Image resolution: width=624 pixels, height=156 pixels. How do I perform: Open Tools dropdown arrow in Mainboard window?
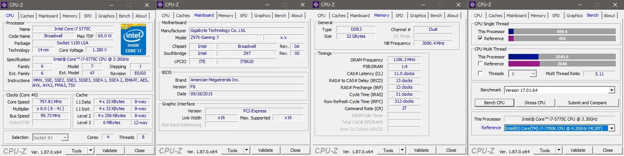tap(246, 150)
